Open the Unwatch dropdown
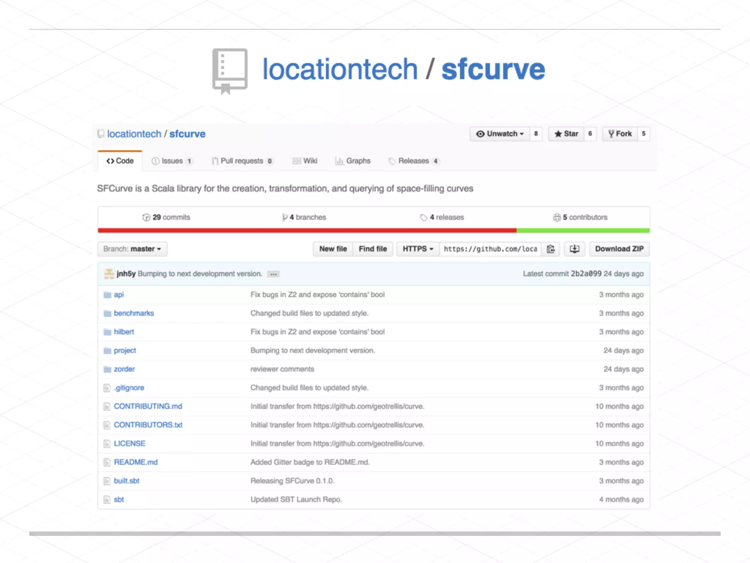 coord(500,134)
